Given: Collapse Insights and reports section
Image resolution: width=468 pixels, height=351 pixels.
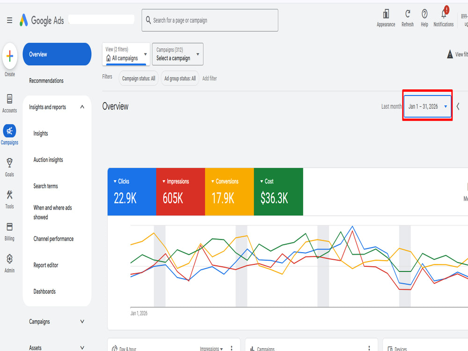Looking at the screenshot, I should 82,107.
